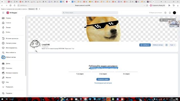Reload the page

tap(15, 5)
